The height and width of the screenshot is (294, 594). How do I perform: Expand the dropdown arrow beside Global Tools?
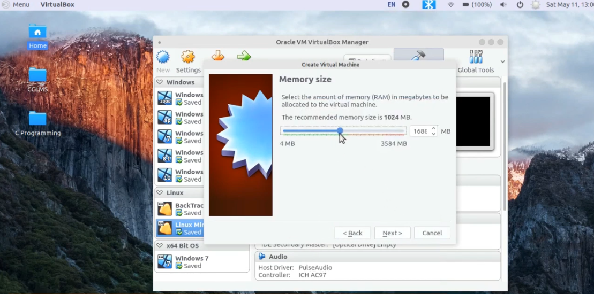pyautogui.click(x=503, y=61)
